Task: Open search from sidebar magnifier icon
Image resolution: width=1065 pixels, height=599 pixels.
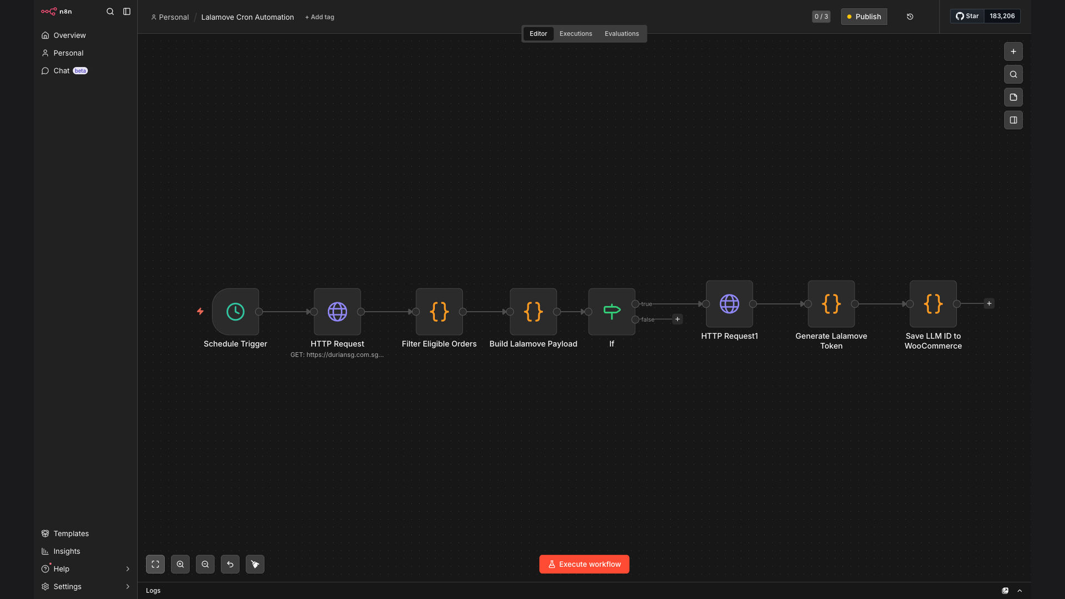Action: click(110, 11)
